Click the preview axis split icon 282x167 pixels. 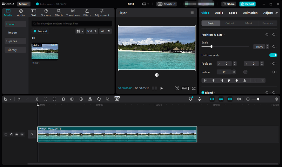coord(239,99)
